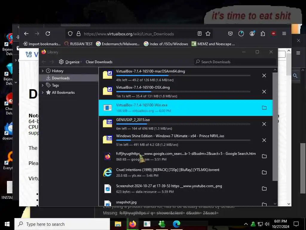Click downloads list vertical scrollbar

point(275,127)
